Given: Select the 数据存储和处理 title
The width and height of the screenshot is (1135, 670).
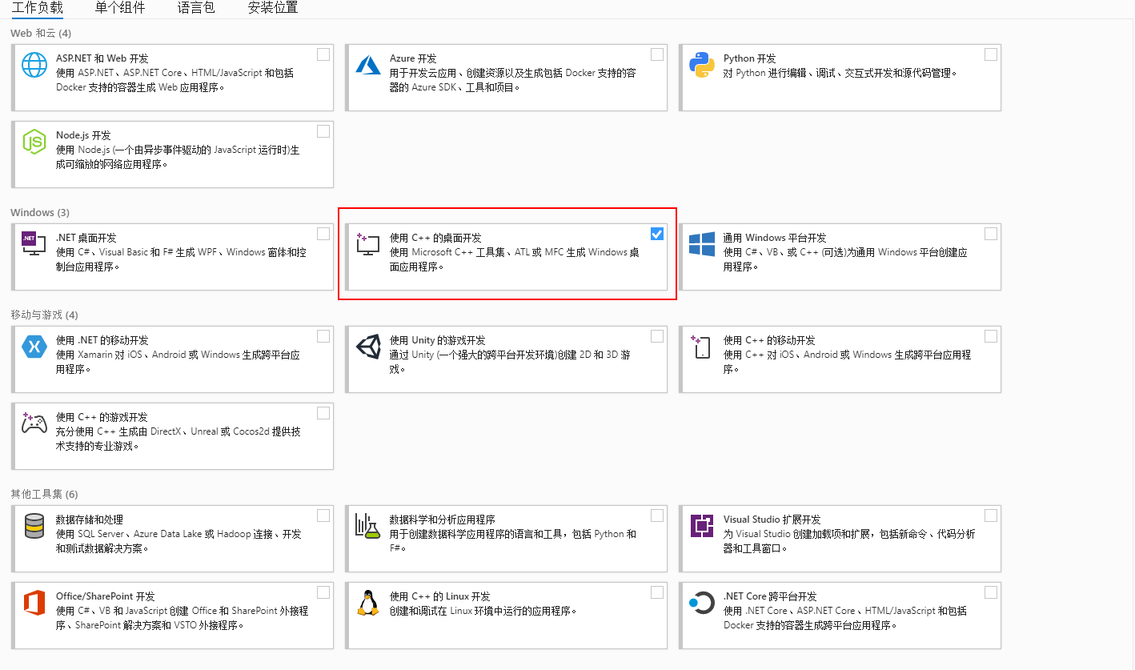Looking at the screenshot, I should [90, 520].
